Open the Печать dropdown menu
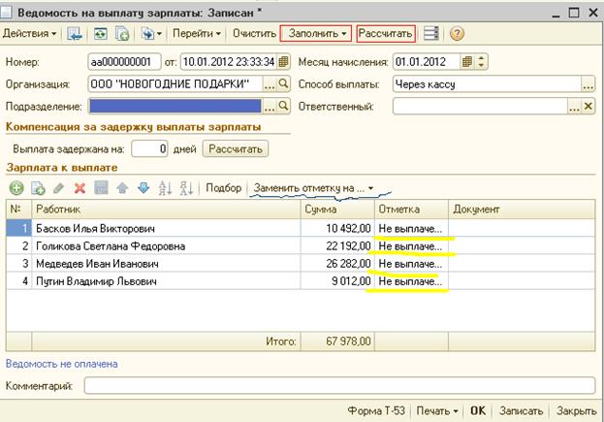Image resolution: width=604 pixels, height=422 pixels. tap(435, 410)
